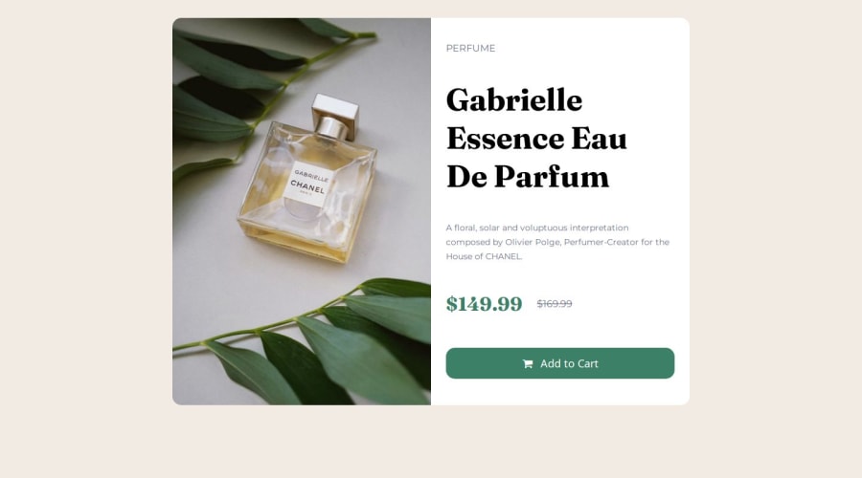
Task: Click the word 'Gabrielle' in the title
Action: pyautogui.click(x=514, y=100)
